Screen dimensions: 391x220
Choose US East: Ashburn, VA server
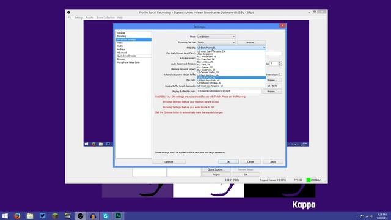pyautogui.click(x=232, y=75)
